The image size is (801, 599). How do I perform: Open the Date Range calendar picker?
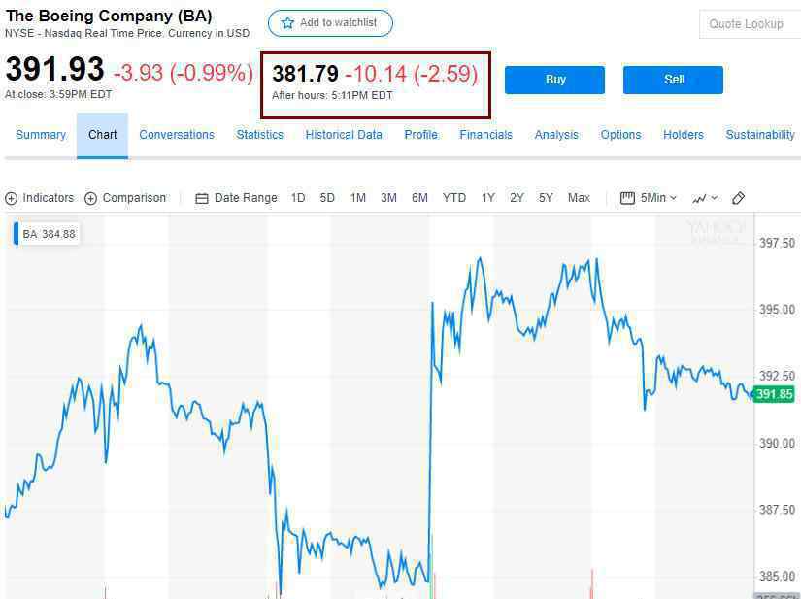(x=202, y=198)
